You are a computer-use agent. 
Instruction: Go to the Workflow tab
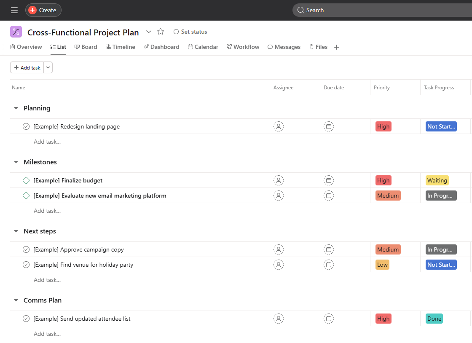click(243, 47)
